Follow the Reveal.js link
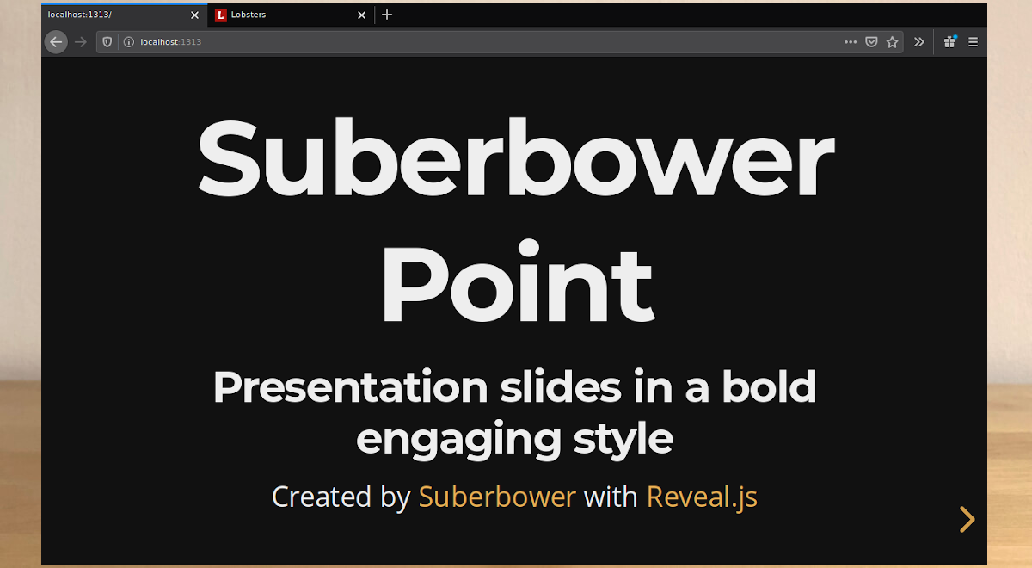Screen dimensions: 1032x568 702,497
